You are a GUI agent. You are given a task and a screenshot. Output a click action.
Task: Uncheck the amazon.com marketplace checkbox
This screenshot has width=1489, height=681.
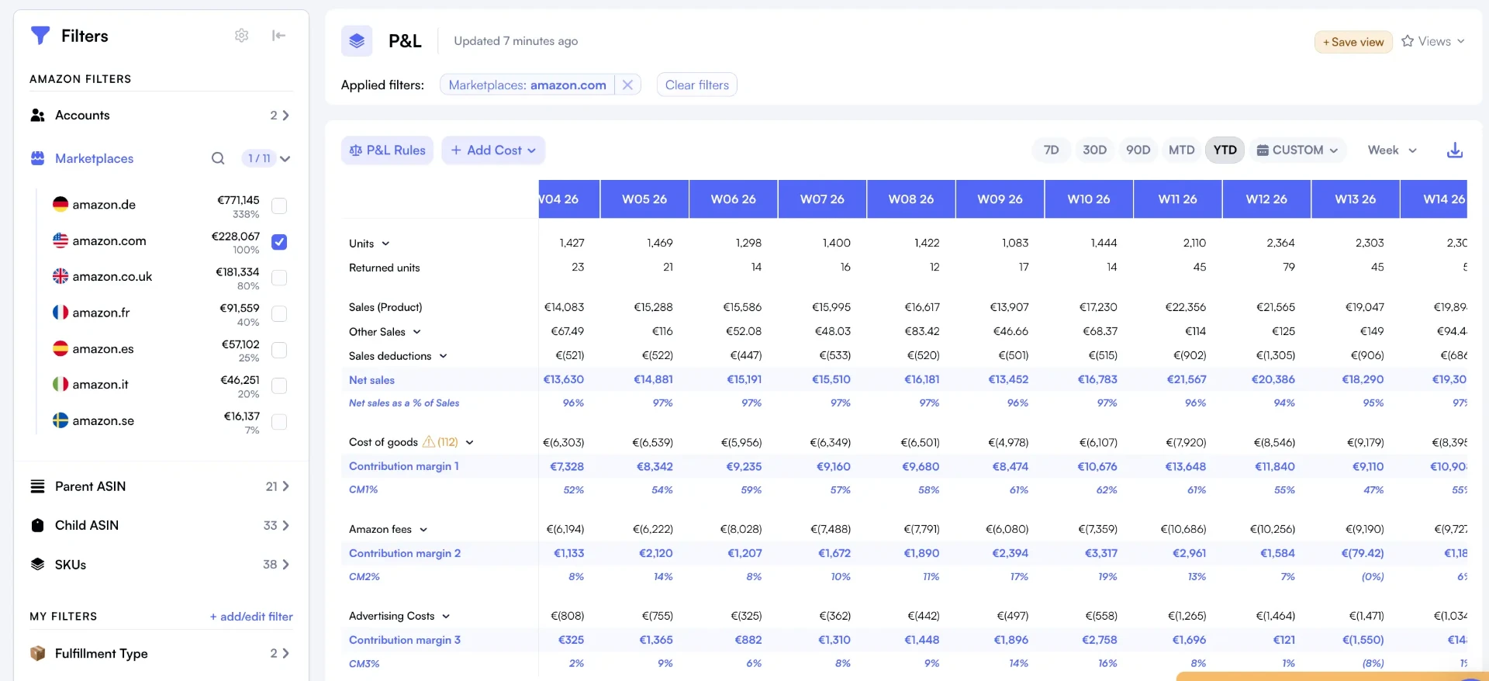coord(279,242)
